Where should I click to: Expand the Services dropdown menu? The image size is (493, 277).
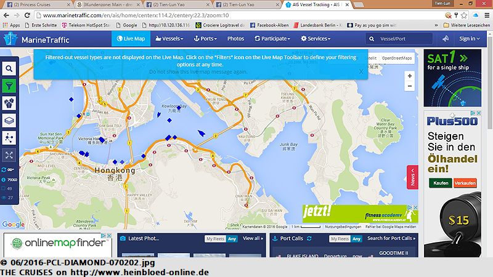316,39
